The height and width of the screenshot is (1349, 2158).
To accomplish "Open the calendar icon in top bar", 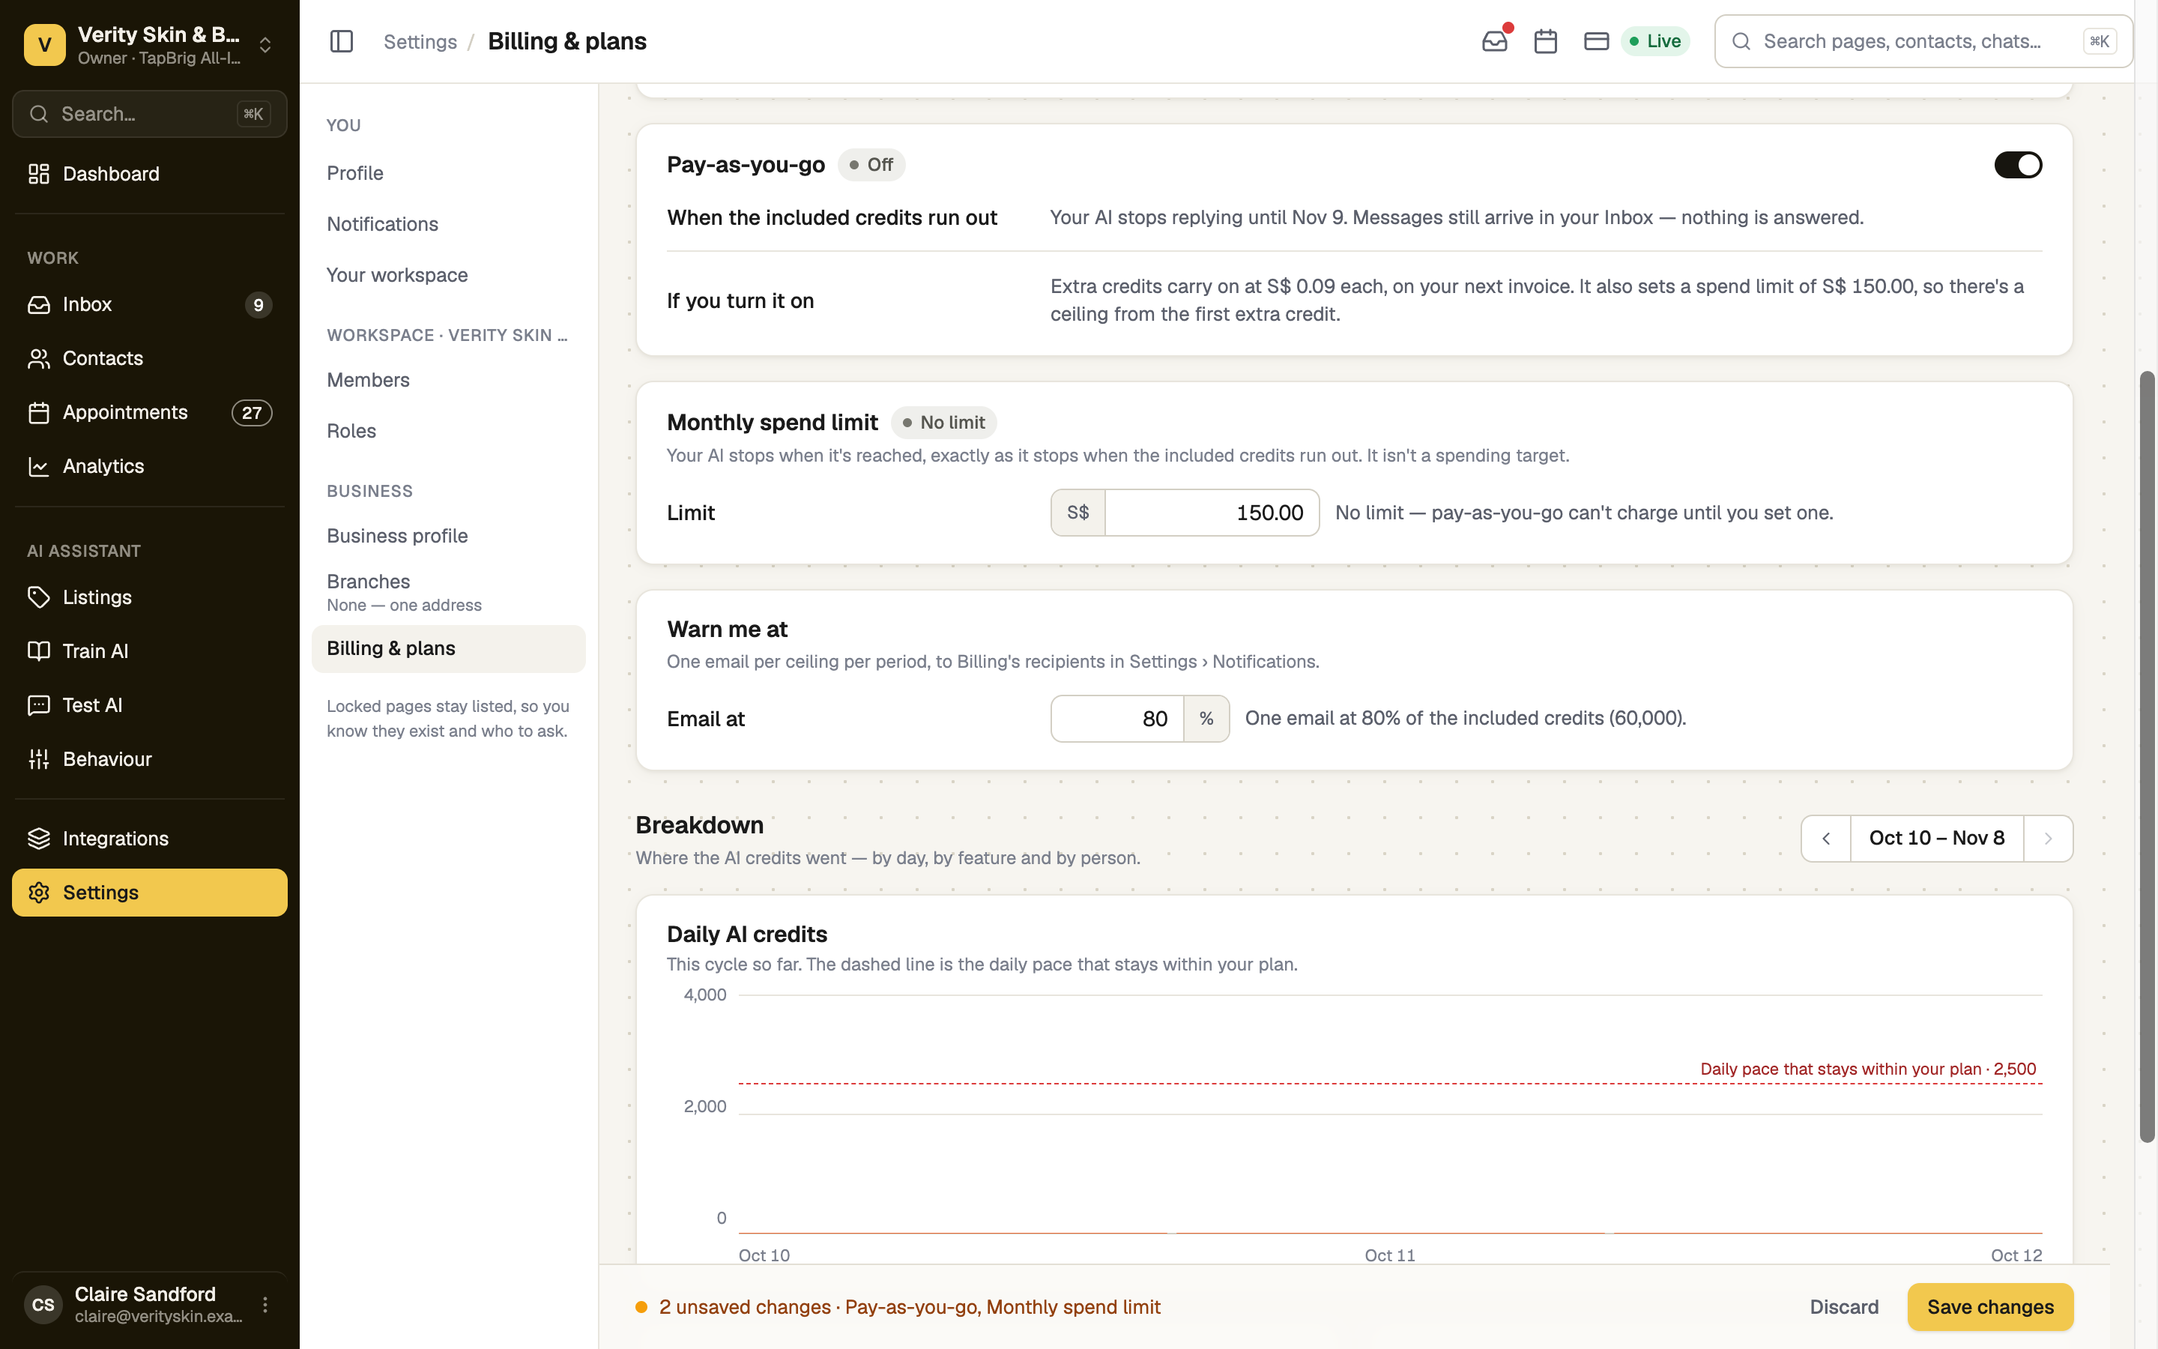I will coord(1545,41).
